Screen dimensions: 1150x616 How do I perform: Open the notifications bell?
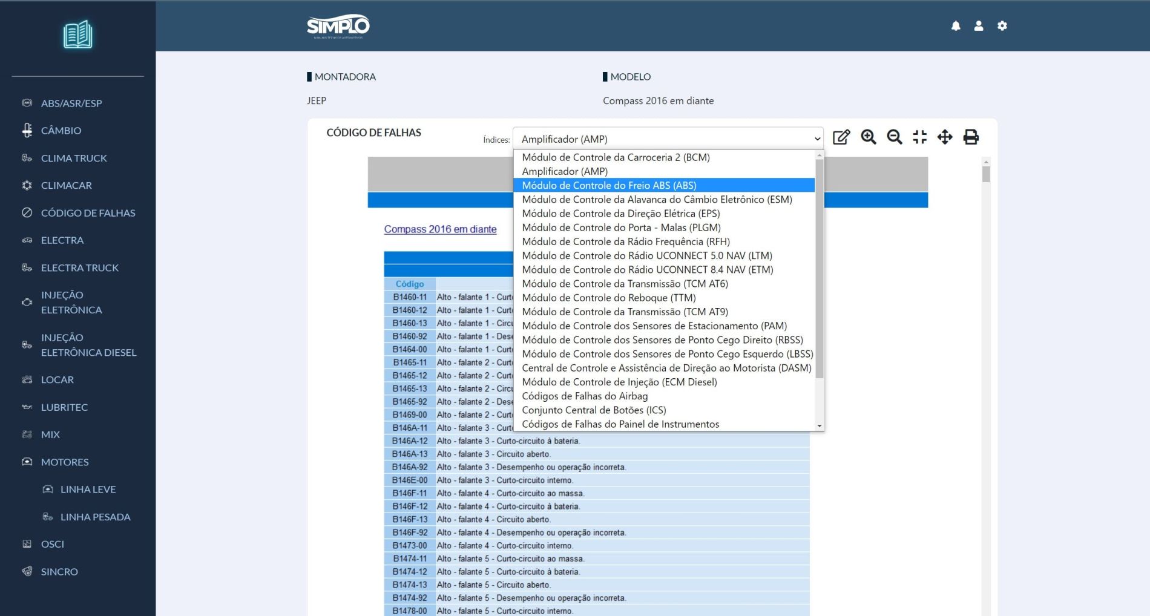pos(956,26)
